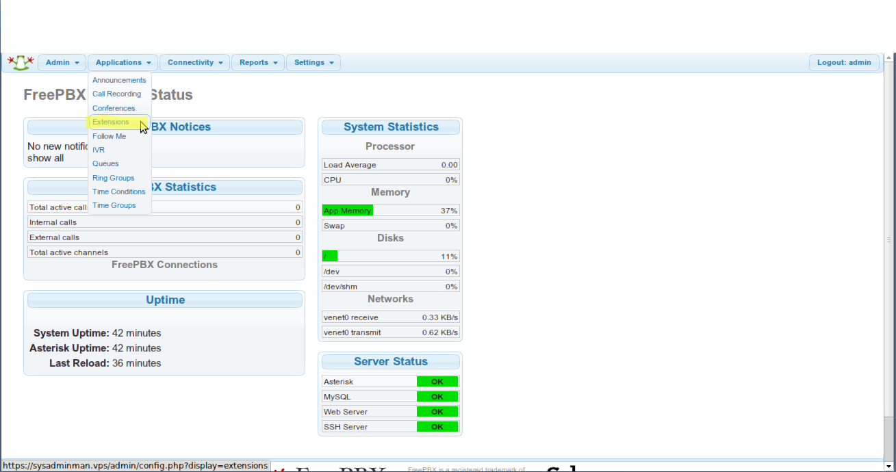Select IVR in the Applications menu
This screenshot has height=472, width=896.
click(98, 150)
